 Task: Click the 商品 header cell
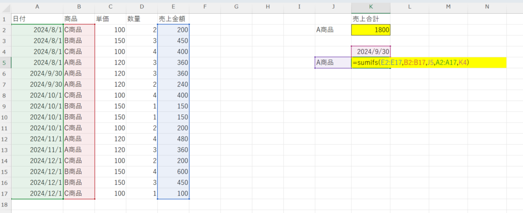[x=79, y=19]
